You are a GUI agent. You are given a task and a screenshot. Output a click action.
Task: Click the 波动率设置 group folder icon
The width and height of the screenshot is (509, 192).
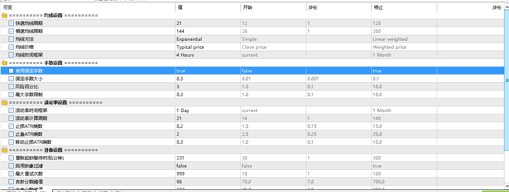click(x=5, y=103)
